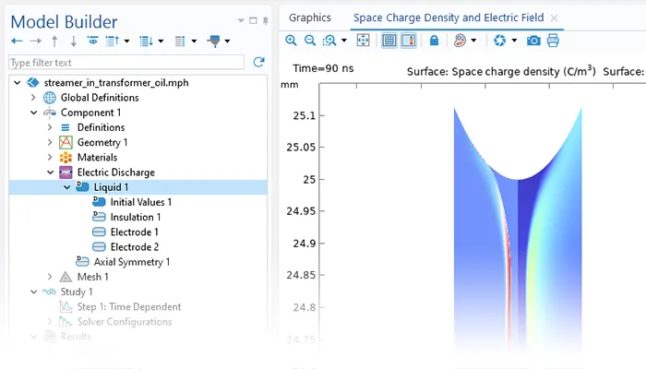This screenshot has width=646, height=369.
Task: Click the move node up arrow
Action: tap(54, 42)
